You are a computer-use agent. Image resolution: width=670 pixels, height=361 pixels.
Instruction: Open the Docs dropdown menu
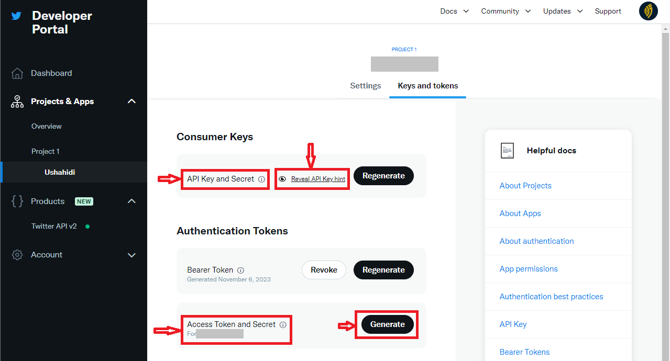[454, 11]
